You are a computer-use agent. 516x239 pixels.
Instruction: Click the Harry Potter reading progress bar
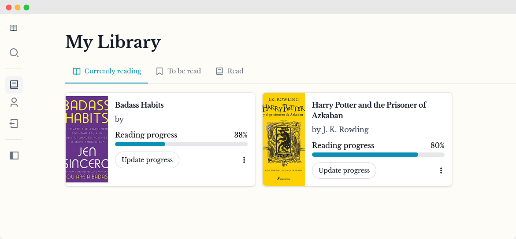click(378, 155)
